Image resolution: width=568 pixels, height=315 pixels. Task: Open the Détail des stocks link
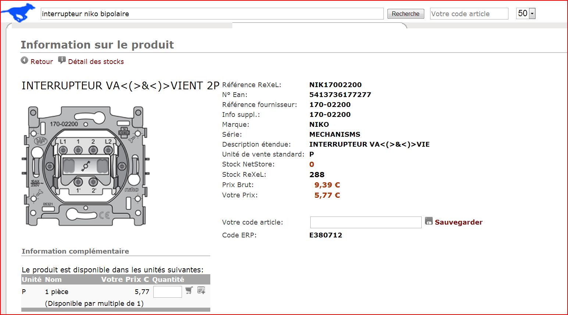96,62
